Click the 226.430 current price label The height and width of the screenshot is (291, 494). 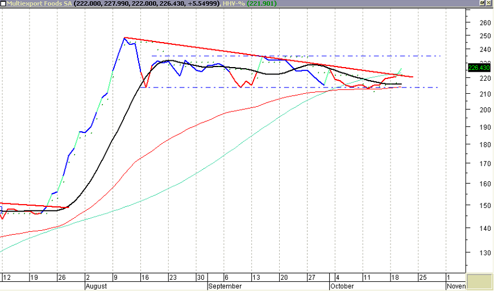(479, 68)
